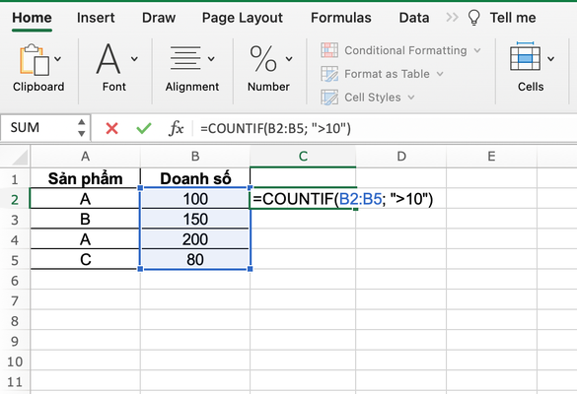577x394 pixels.
Task: Expand the Number dropdown arrow
Action: (289, 59)
